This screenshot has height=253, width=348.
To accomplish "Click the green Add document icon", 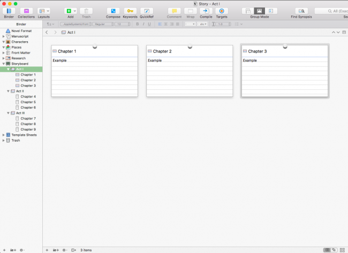I will pyautogui.click(x=69, y=11).
